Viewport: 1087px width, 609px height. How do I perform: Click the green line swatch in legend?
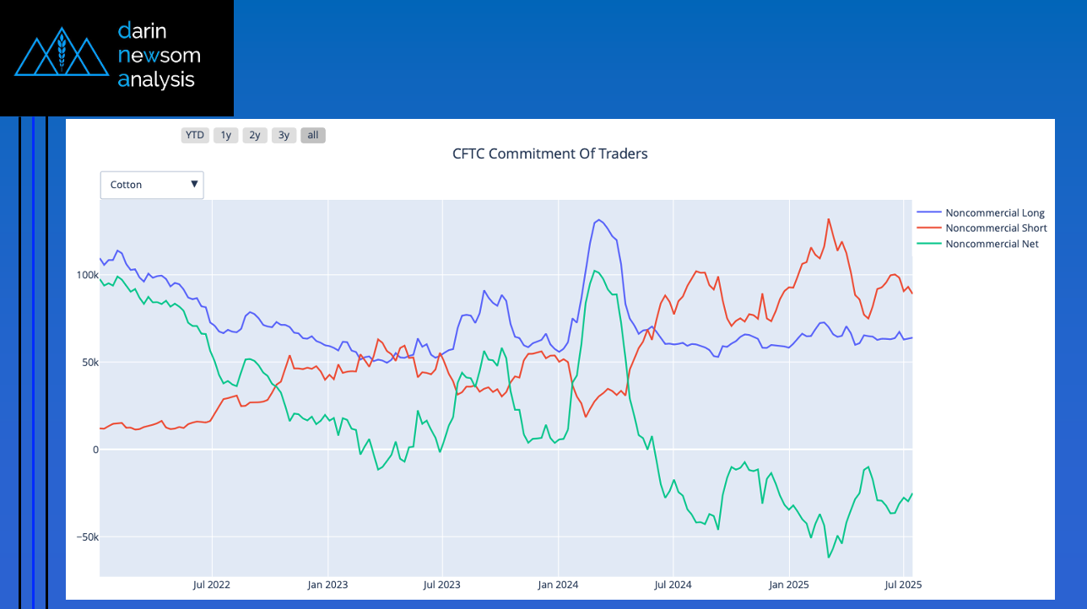point(928,244)
